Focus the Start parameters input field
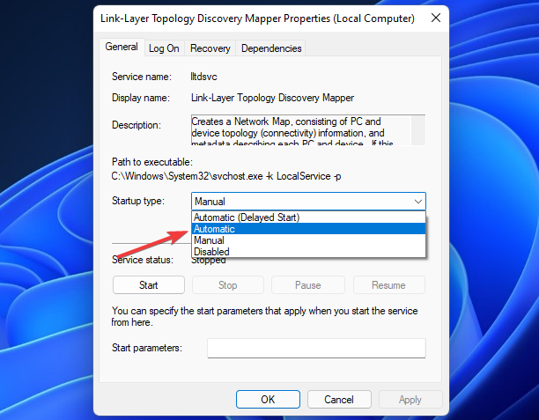The width and height of the screenshot is (539, 420). click(x=316, y=348)
